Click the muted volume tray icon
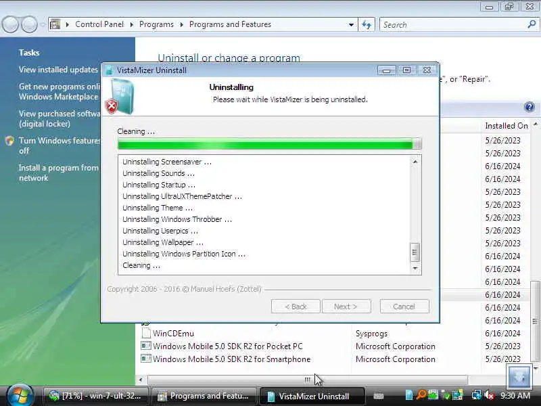This screenshot has width=541, height=406. click(x=489, y=395)
